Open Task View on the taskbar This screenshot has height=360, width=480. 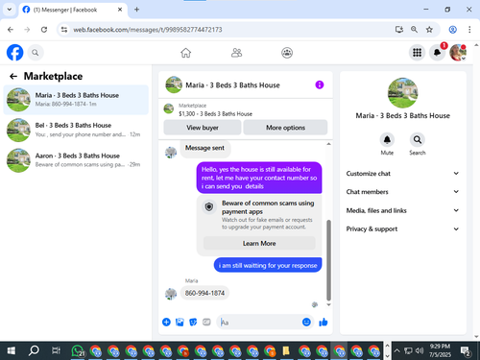[56, 351]
